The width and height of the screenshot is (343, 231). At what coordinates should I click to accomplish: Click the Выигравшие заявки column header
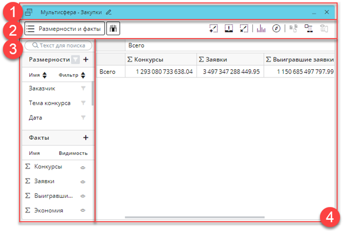(x=299, y=59)
